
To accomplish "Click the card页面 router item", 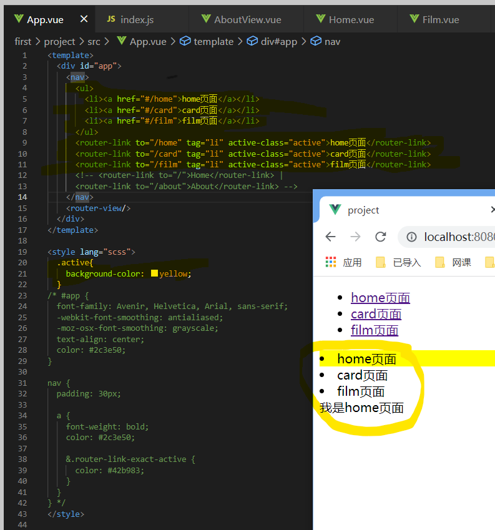I will (362, 376).
